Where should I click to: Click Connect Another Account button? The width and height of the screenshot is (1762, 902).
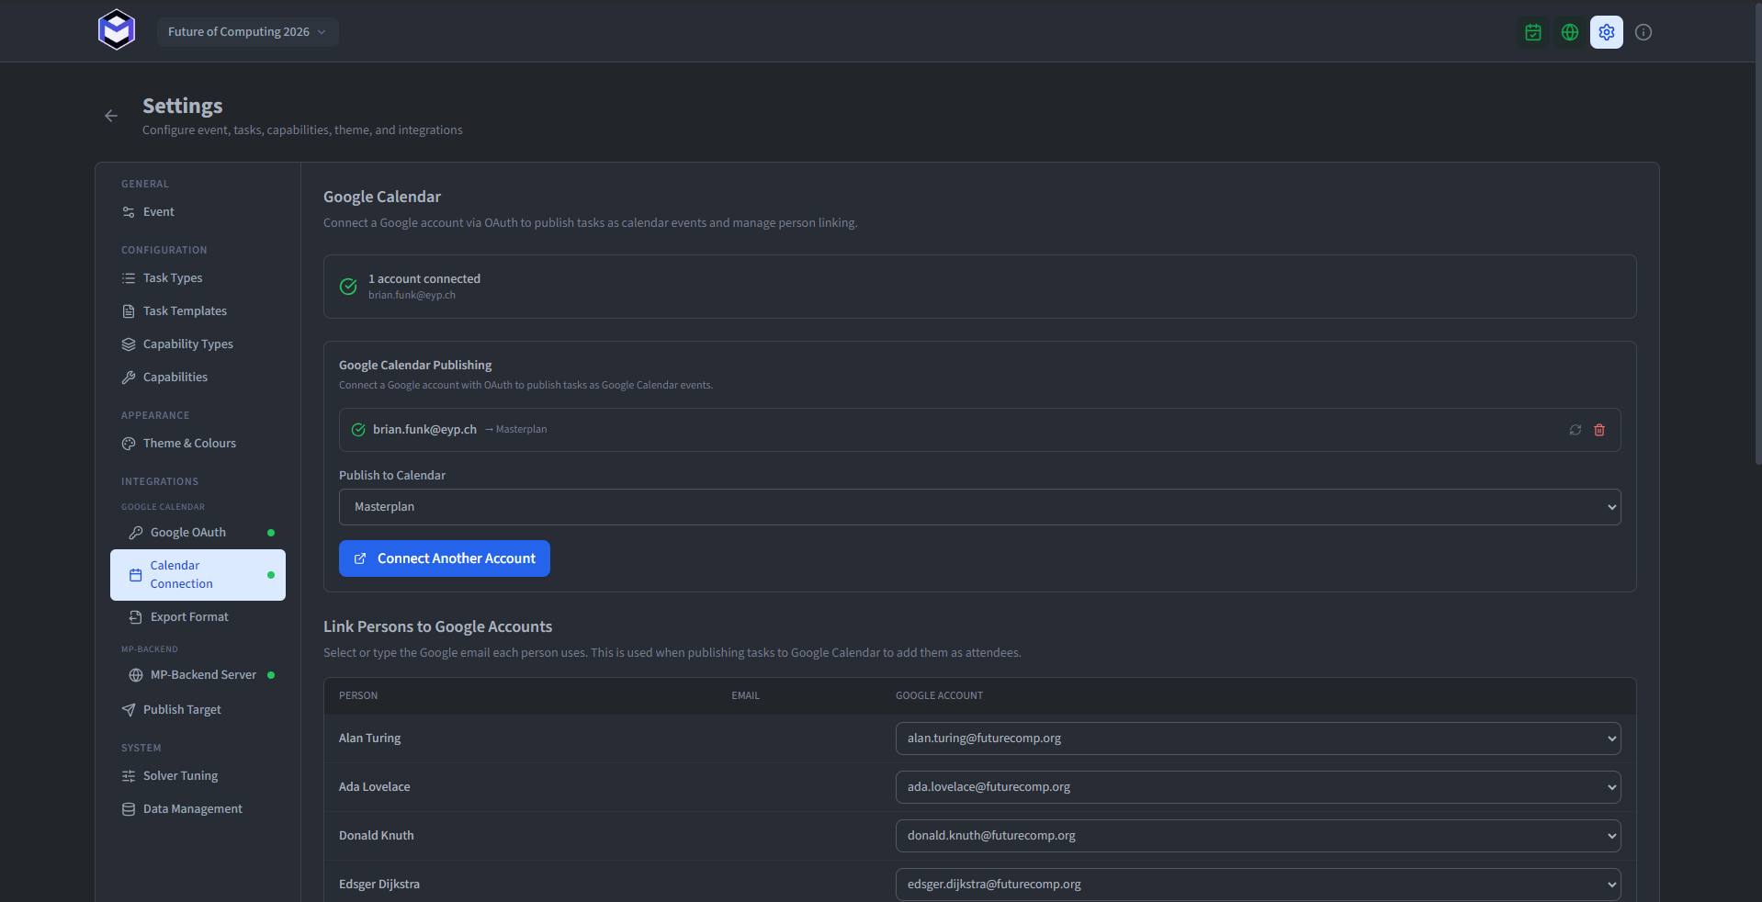click(x=445, y=558)
